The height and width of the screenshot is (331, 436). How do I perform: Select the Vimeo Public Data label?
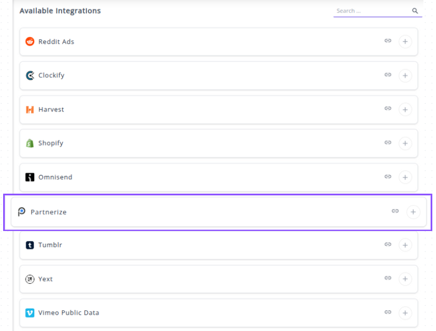pos(68,313)
